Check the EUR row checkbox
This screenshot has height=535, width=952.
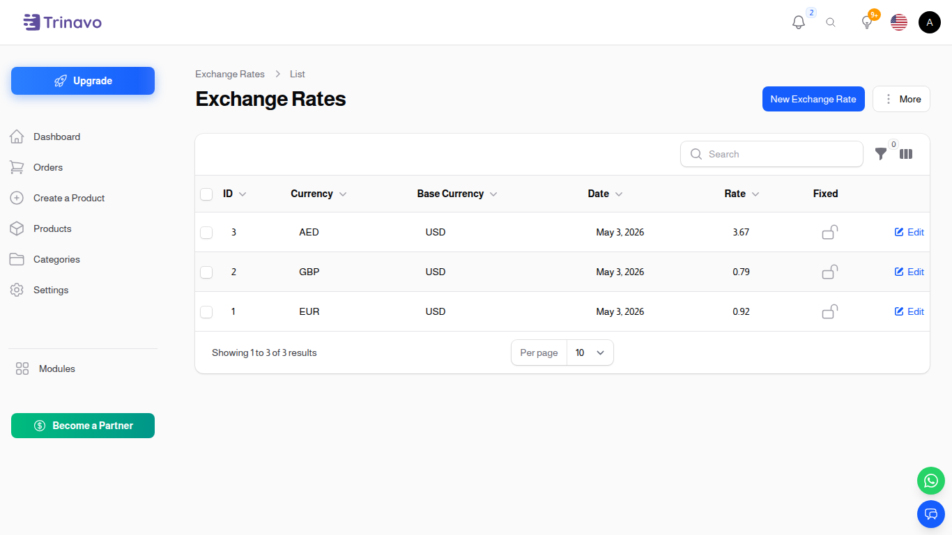pyautogui.click(x=206, y=311)
